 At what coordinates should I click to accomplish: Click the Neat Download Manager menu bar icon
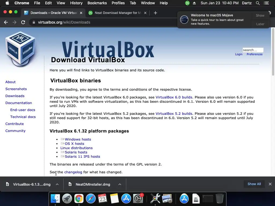click(187, 3)
